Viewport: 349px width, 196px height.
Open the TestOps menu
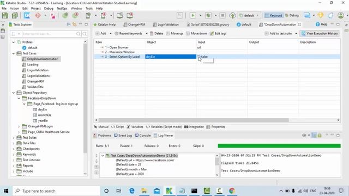coord(62,9)
